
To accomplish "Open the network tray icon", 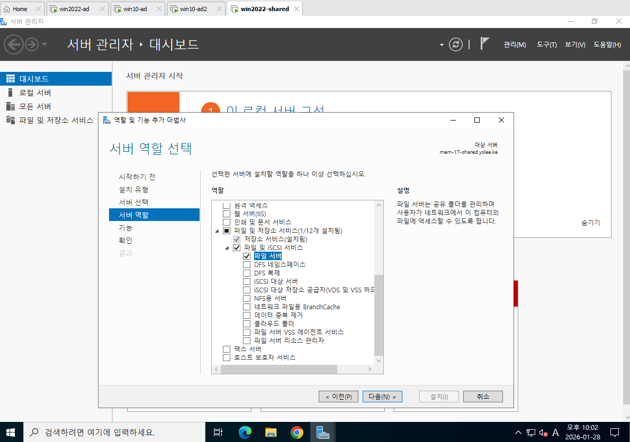I will click(x=531, y=432).
